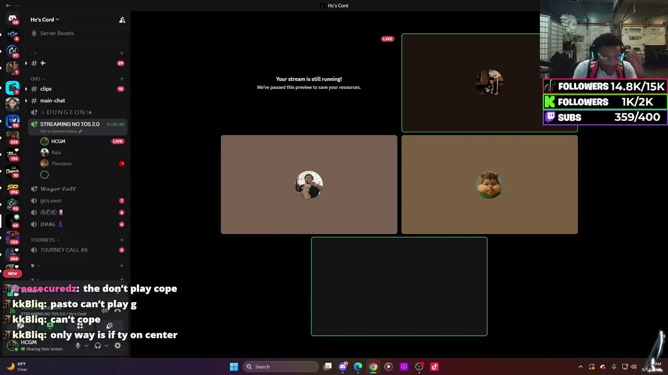Open Discord direct messages home icon
This screenshot has width=668, height=375.
tap(13, 19)
